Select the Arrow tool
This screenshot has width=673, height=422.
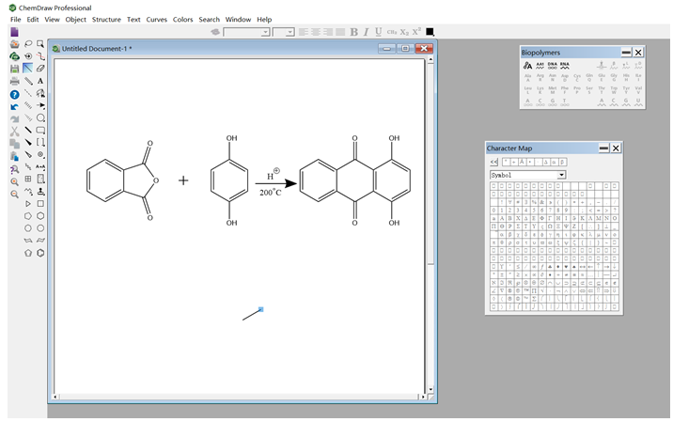[40, 105]
